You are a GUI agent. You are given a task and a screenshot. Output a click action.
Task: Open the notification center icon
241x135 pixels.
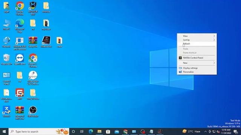[236, 132]
